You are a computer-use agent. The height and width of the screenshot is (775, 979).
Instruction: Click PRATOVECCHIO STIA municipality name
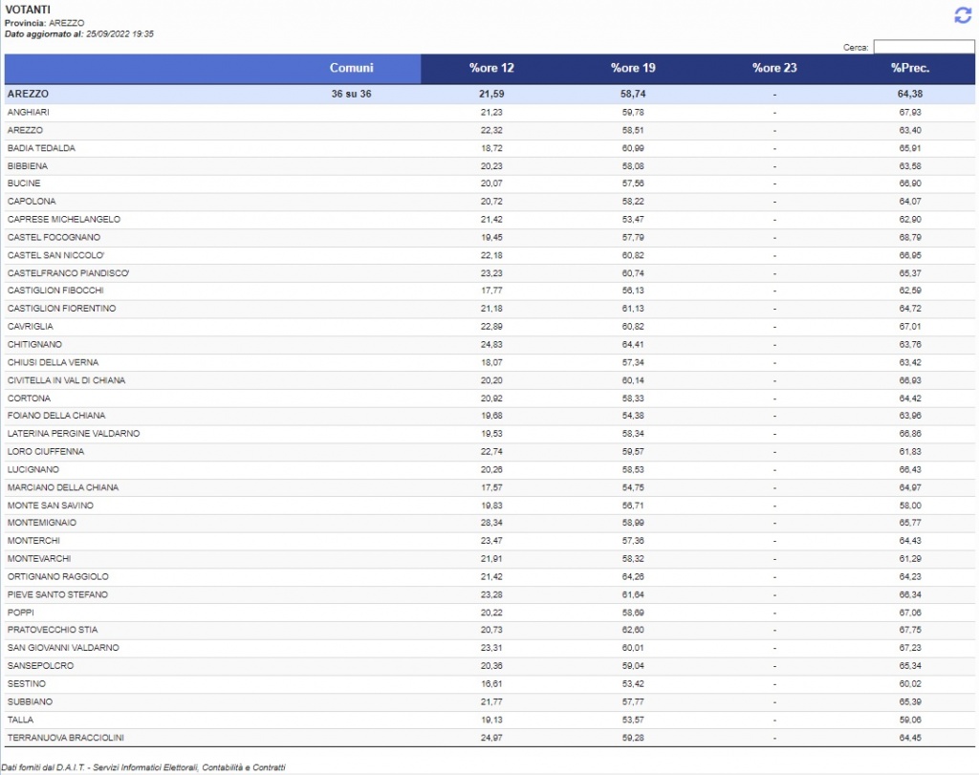tap(53, 631)
